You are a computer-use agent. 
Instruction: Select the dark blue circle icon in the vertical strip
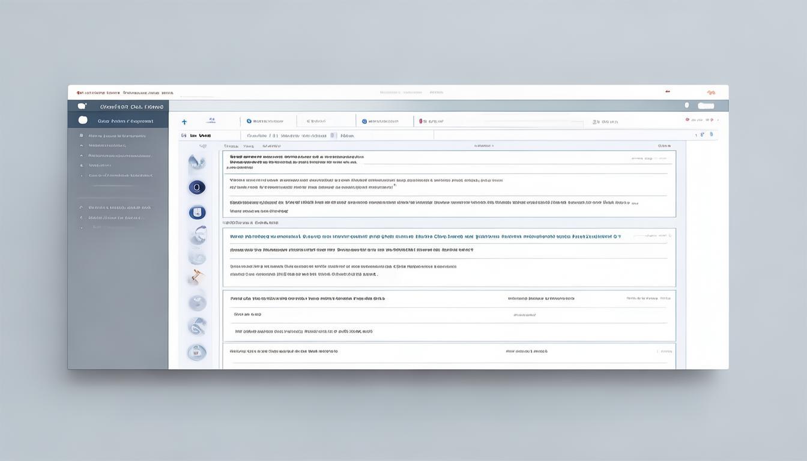click(197, 188)
